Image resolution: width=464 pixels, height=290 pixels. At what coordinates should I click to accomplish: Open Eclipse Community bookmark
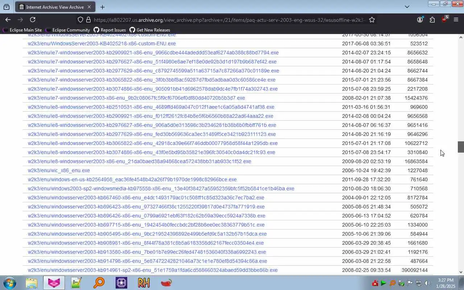pos(67,30)
